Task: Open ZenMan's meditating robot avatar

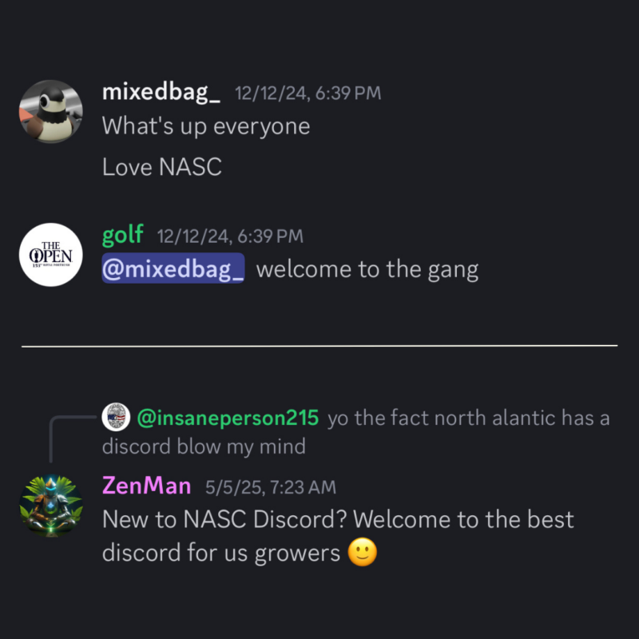Action: coord(51,506)
